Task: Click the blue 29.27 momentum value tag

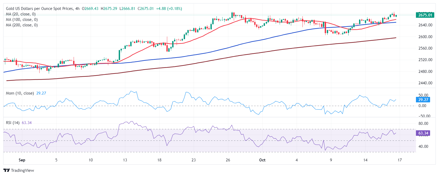Action: pyautogui.click(x=423, y=99)
